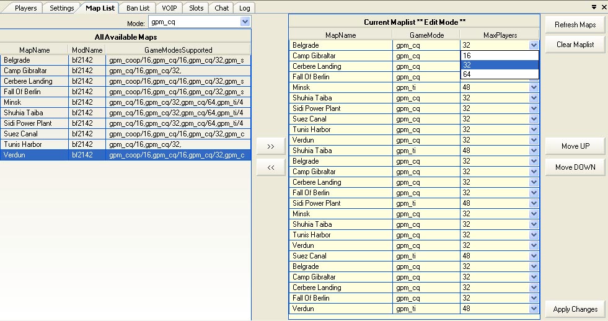Viewport: 608px width, 321px height.
Task: Go to the VOIP tab
Action: pos(169,8)
